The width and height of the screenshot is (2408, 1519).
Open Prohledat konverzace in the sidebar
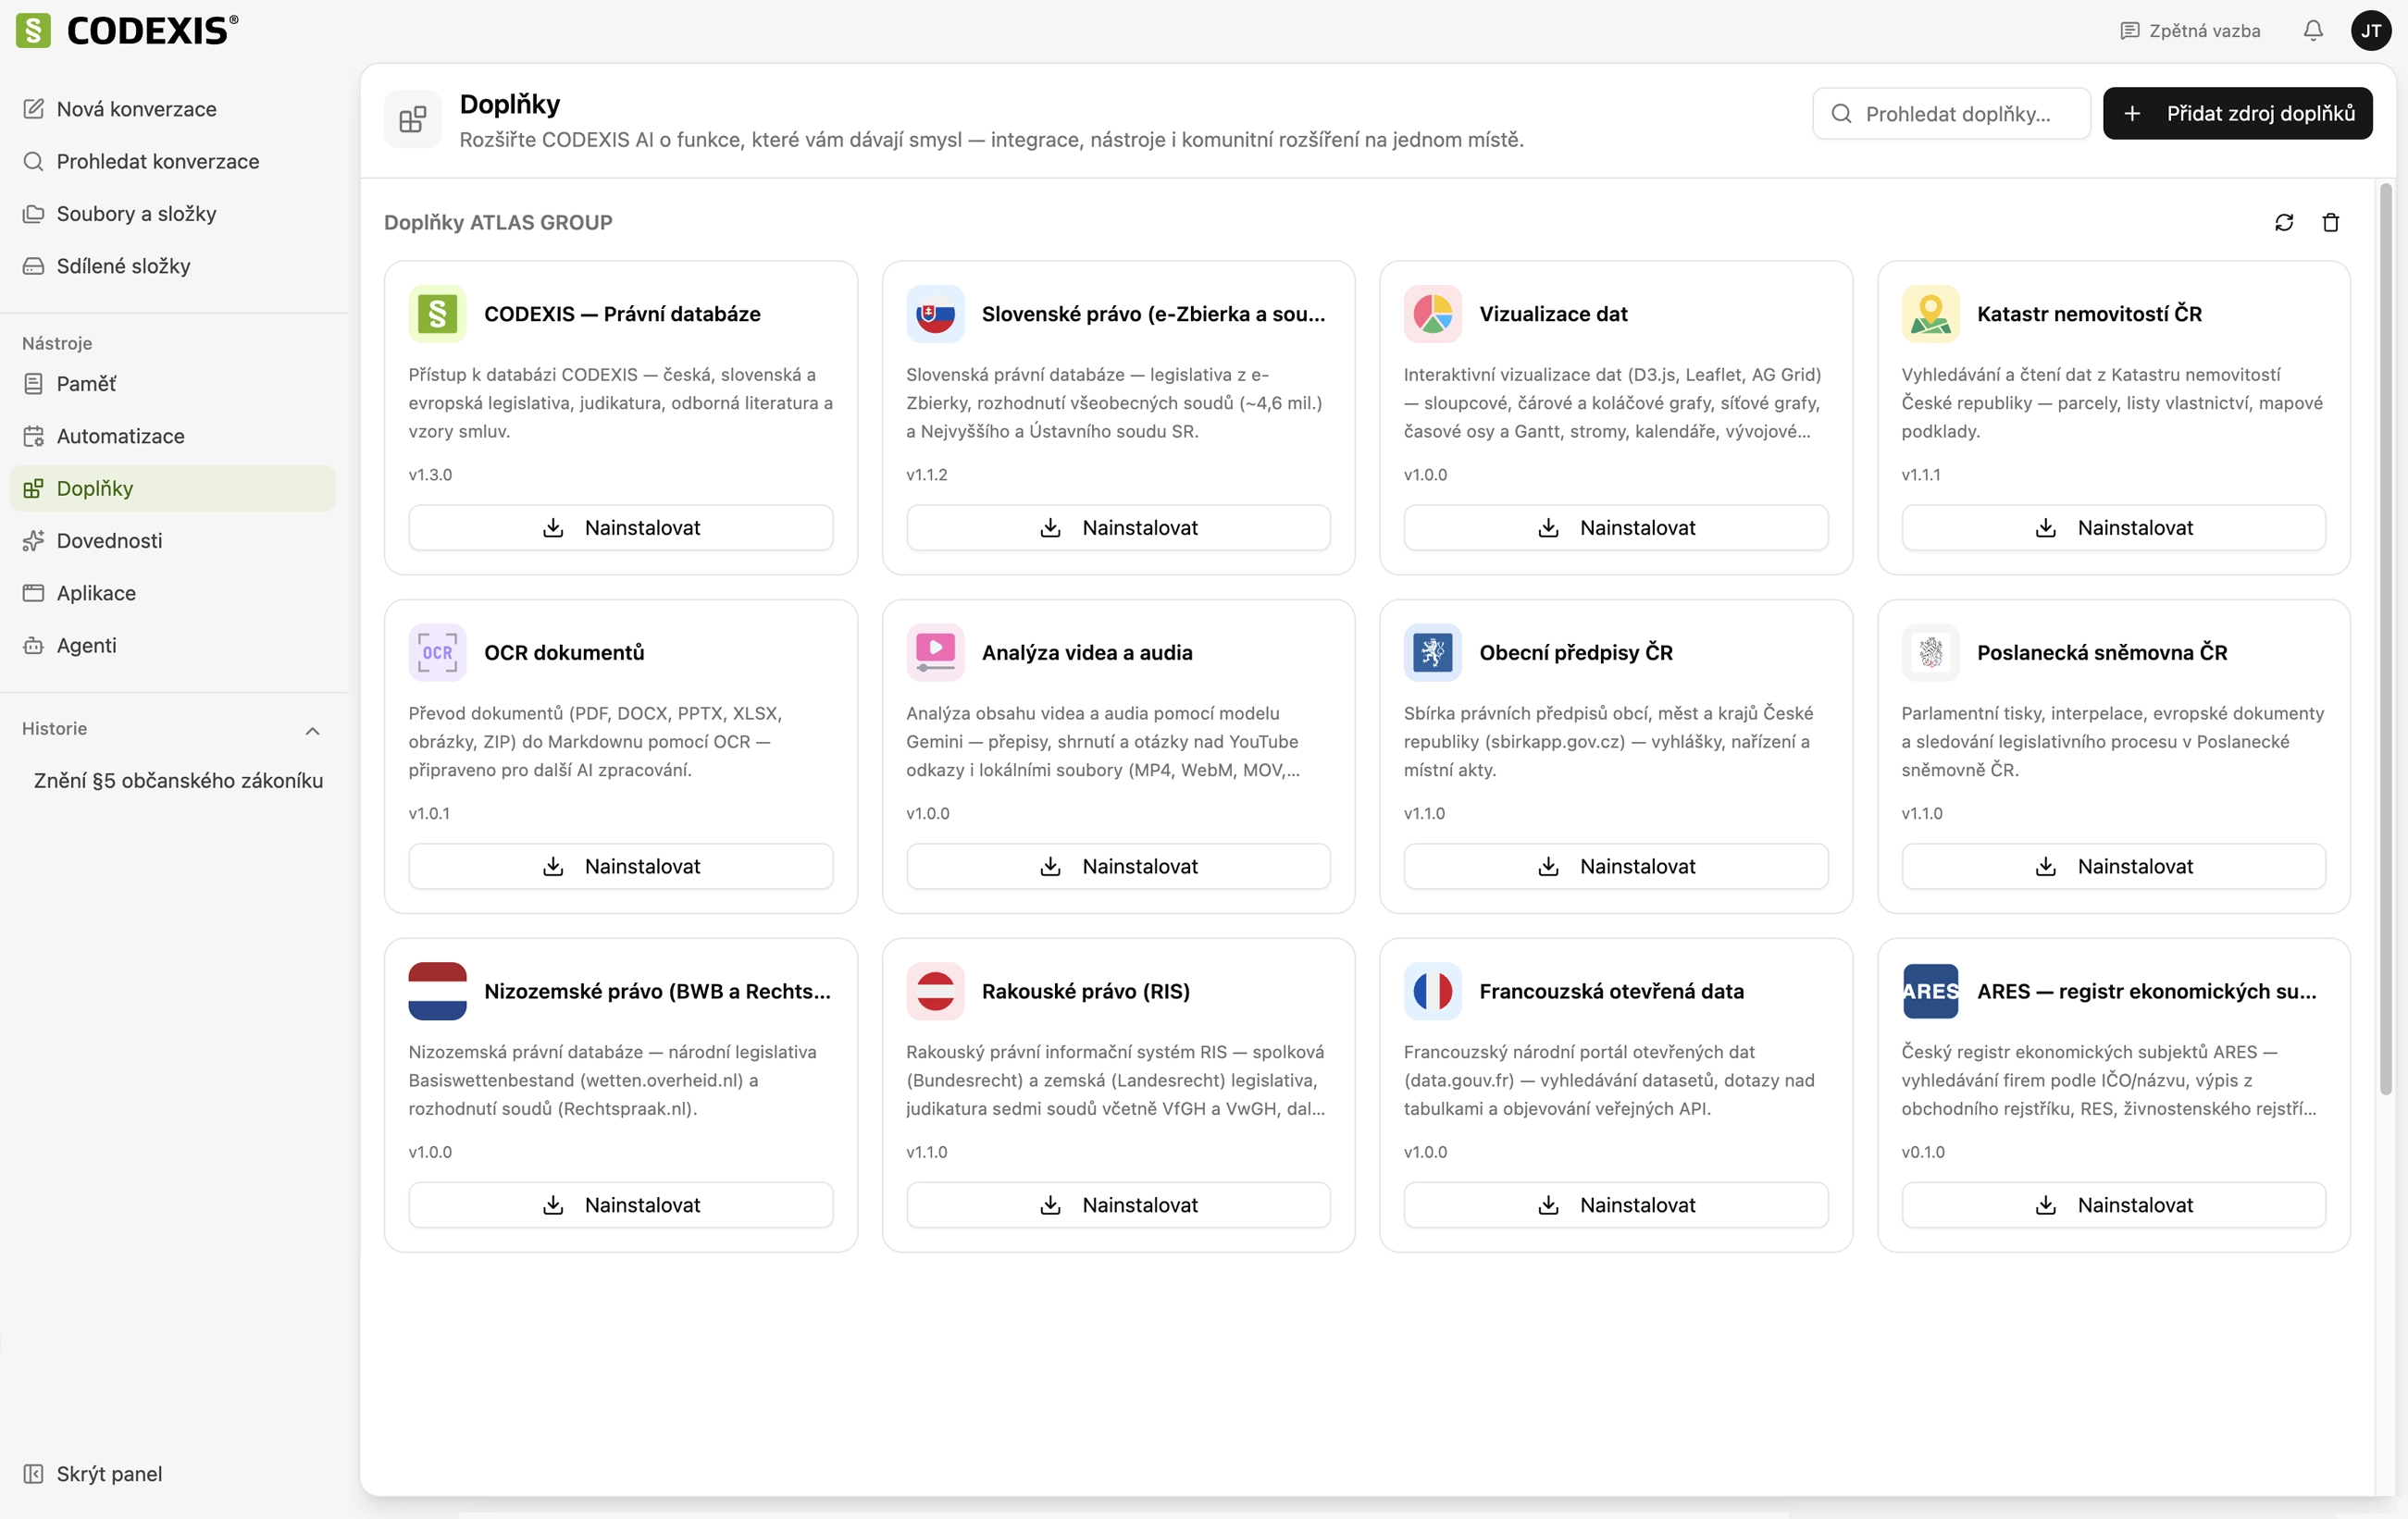[172, 162]
